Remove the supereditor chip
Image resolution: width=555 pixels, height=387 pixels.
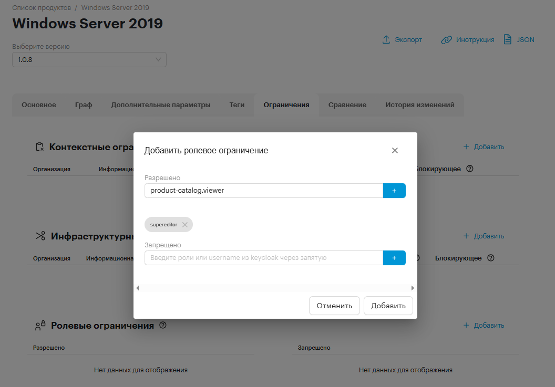click(x=185, y=225)
